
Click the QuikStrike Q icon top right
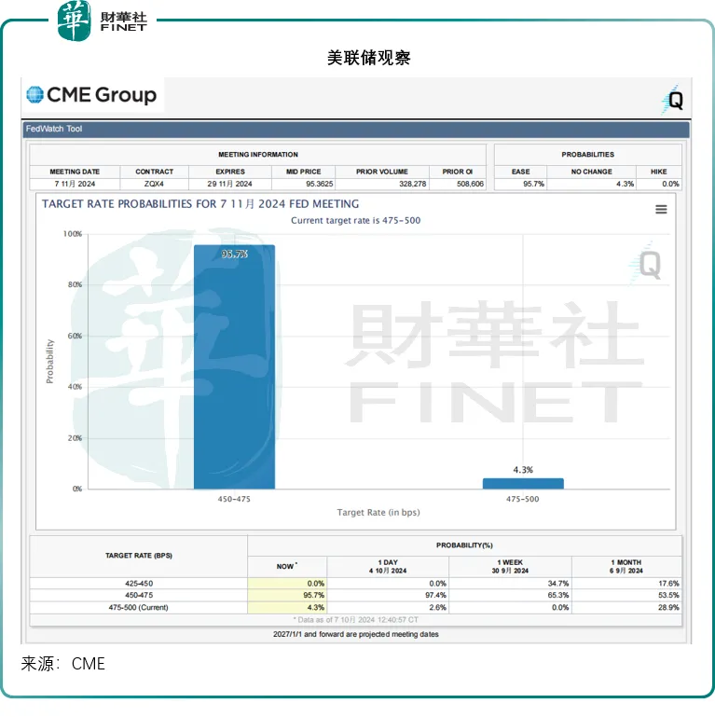click(672, 100)
